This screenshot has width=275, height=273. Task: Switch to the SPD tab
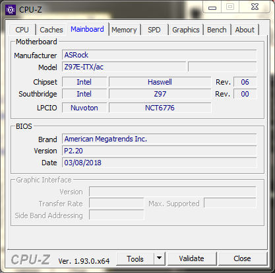pos(154,30)
